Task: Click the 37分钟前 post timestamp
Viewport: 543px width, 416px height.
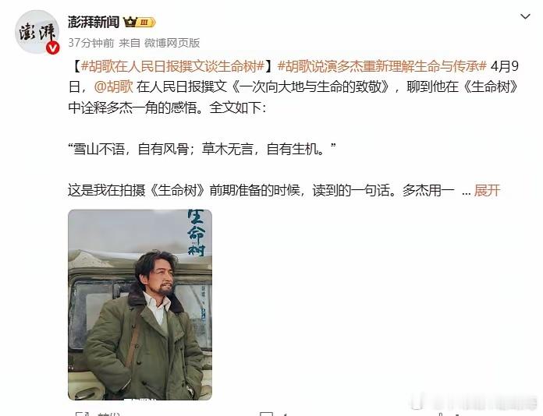Action: click(90, 43)
